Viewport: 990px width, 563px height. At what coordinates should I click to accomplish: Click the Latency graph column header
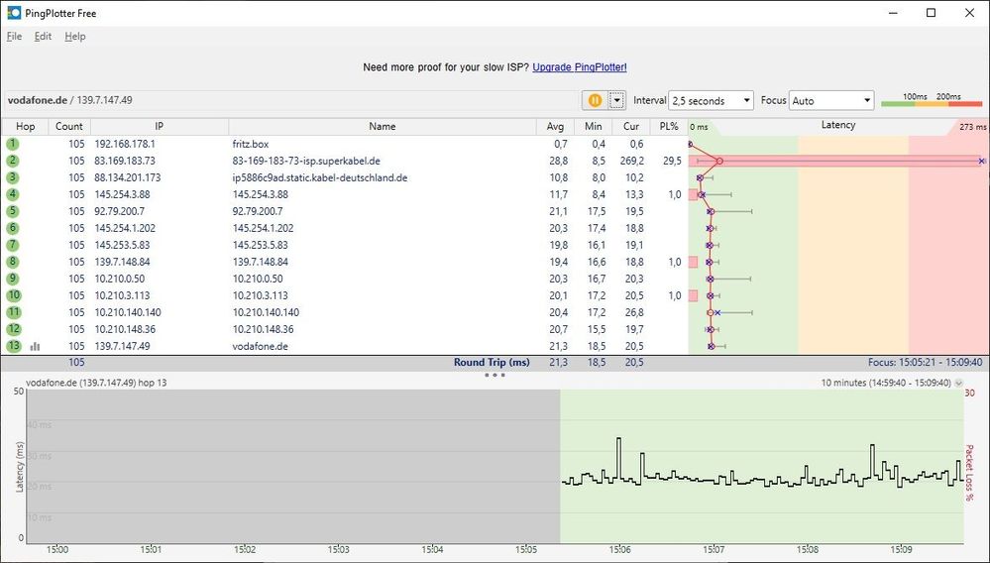(837, 125)
